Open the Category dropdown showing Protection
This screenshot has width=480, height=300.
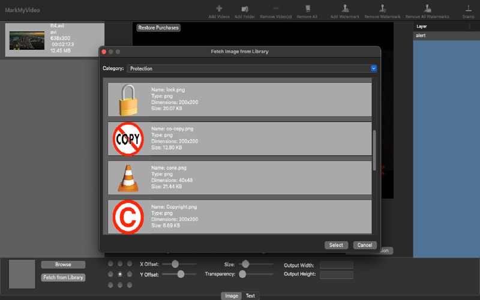251,68
